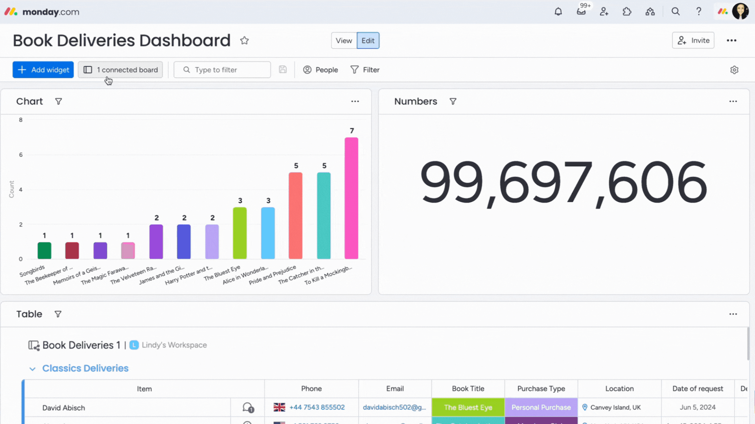Click the Book Deliveries 1 board icon
This screenshot has height=424, width=755.
point(34,345)
